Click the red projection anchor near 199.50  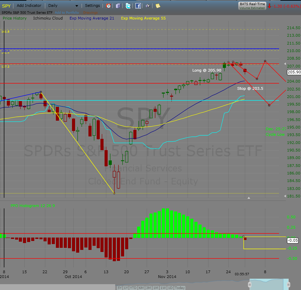269,105
